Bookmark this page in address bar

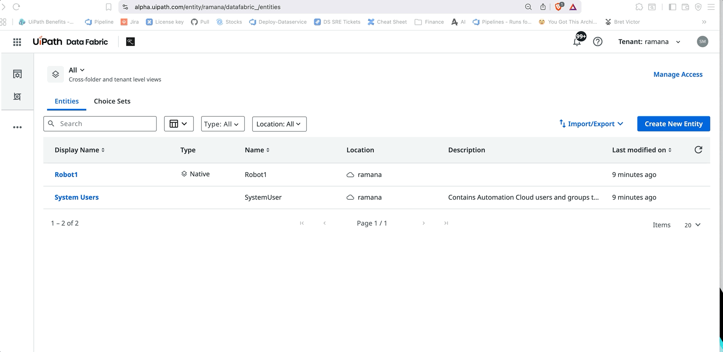point(108,7)
